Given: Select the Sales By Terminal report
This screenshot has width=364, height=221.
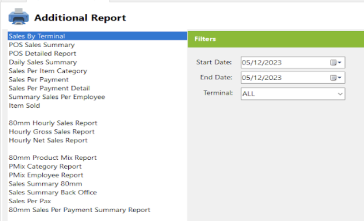Looking at the screenshot, I should point(97,36).
